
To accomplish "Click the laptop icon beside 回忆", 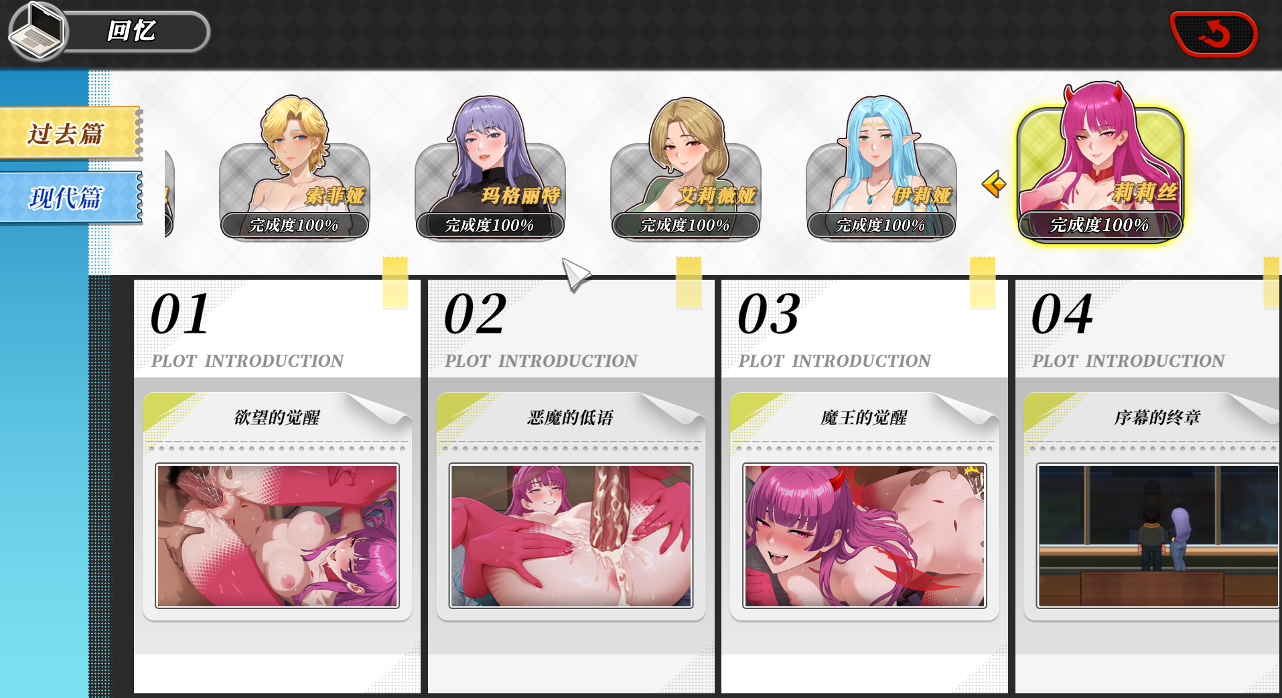I will (x=38, y=31).
